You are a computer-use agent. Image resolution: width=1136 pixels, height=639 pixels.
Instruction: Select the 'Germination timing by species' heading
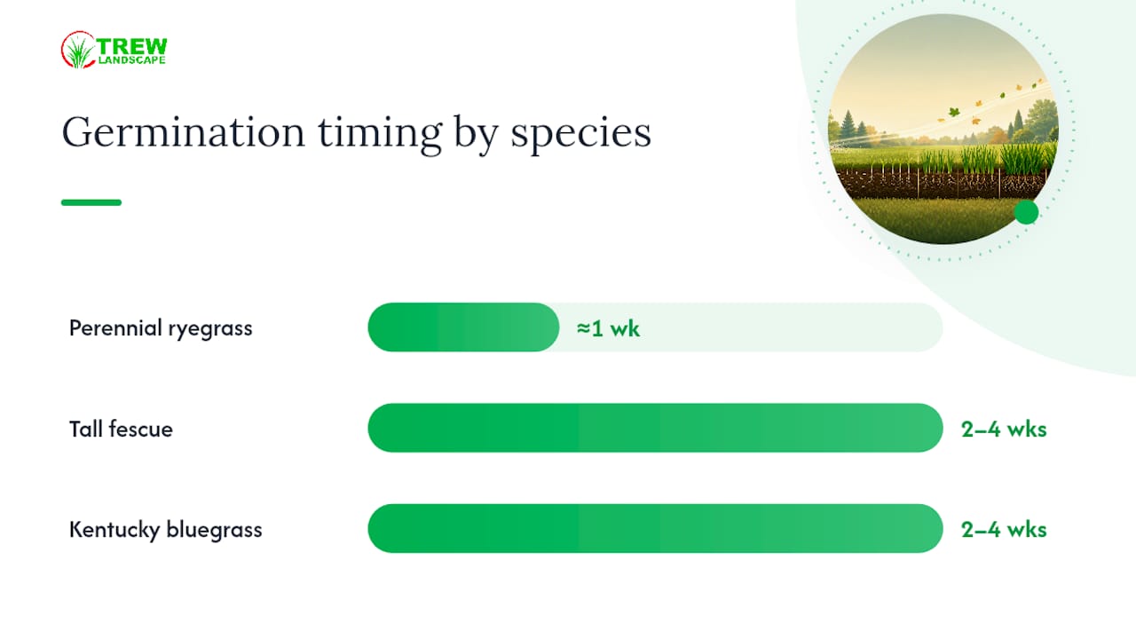[356, 133]
